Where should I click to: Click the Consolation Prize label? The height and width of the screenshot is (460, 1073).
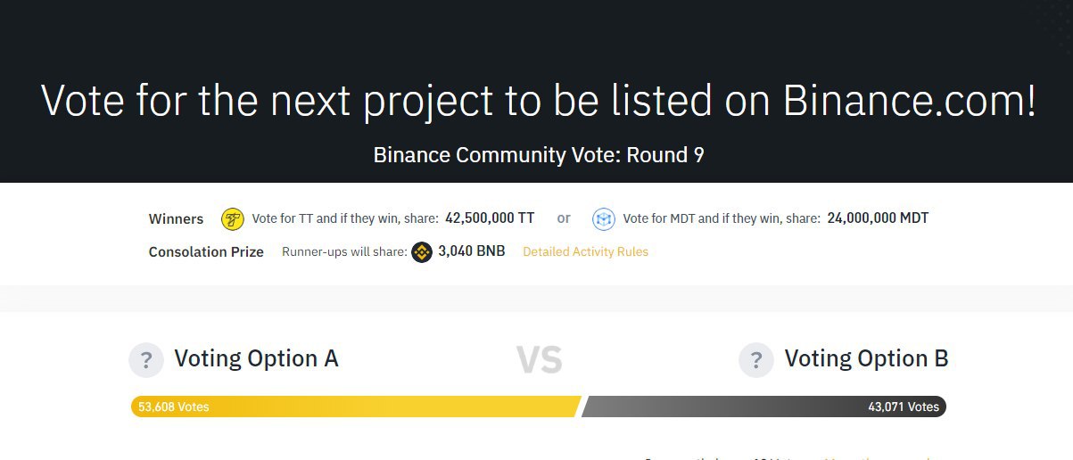click(206, 252)
